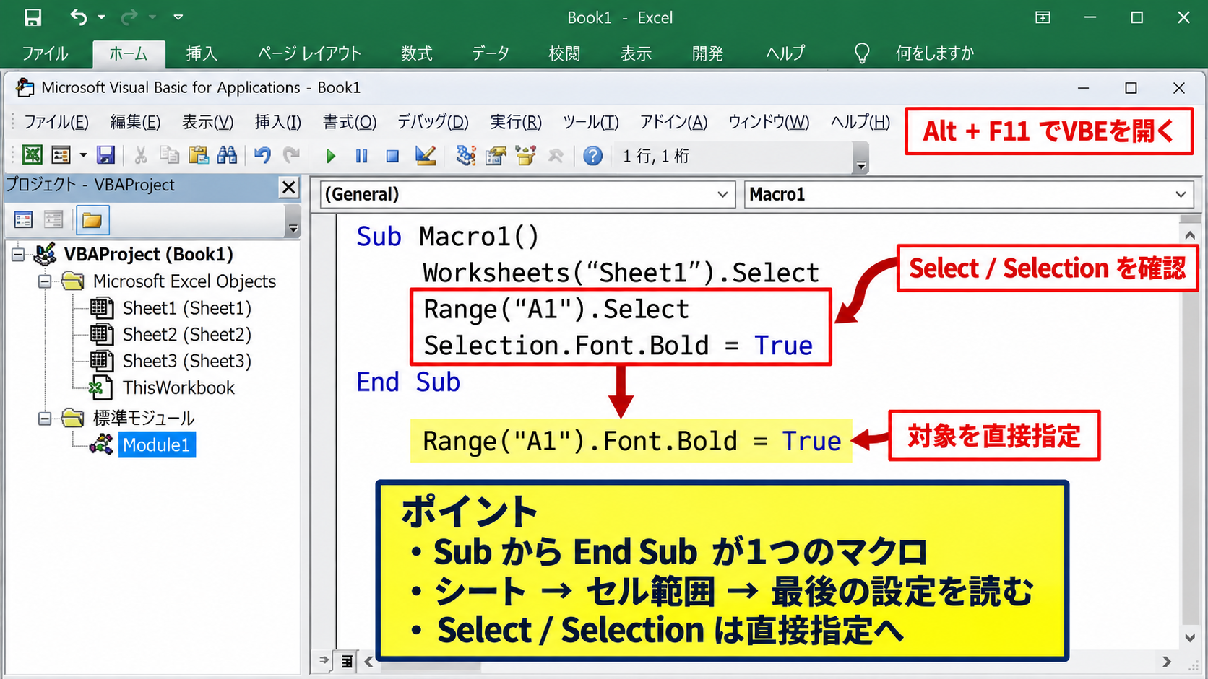Open VBA Help question mark icon
The height and width of the screenshot is (679, 1208).
(x=592, y=155)
